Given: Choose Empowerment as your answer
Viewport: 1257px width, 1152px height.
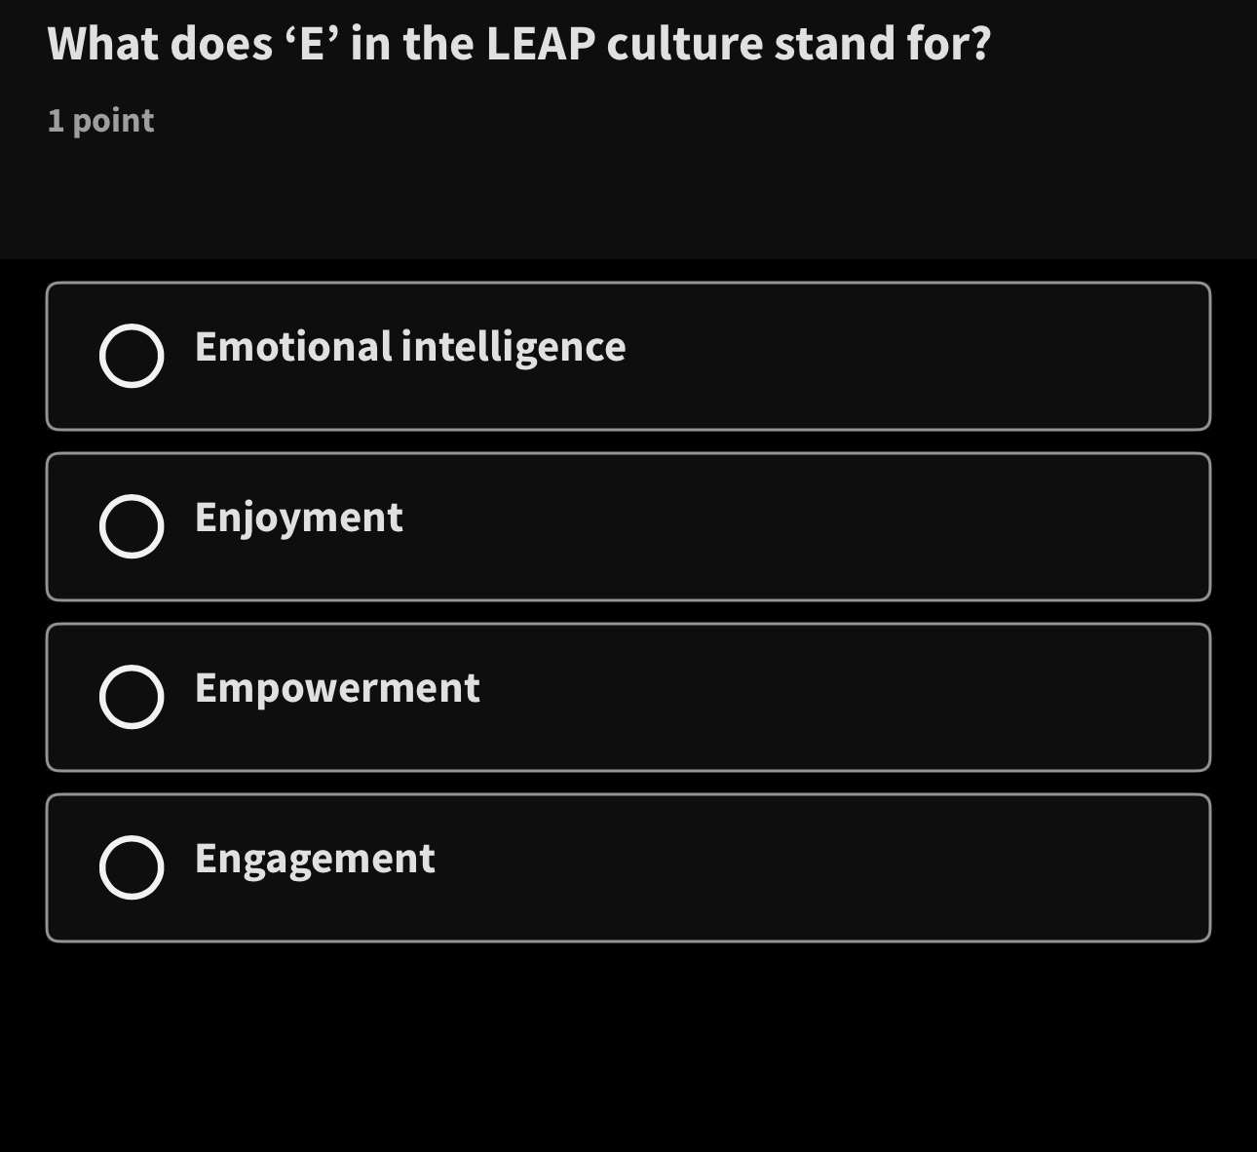Looking at the screenshot, I should point(628,696).
